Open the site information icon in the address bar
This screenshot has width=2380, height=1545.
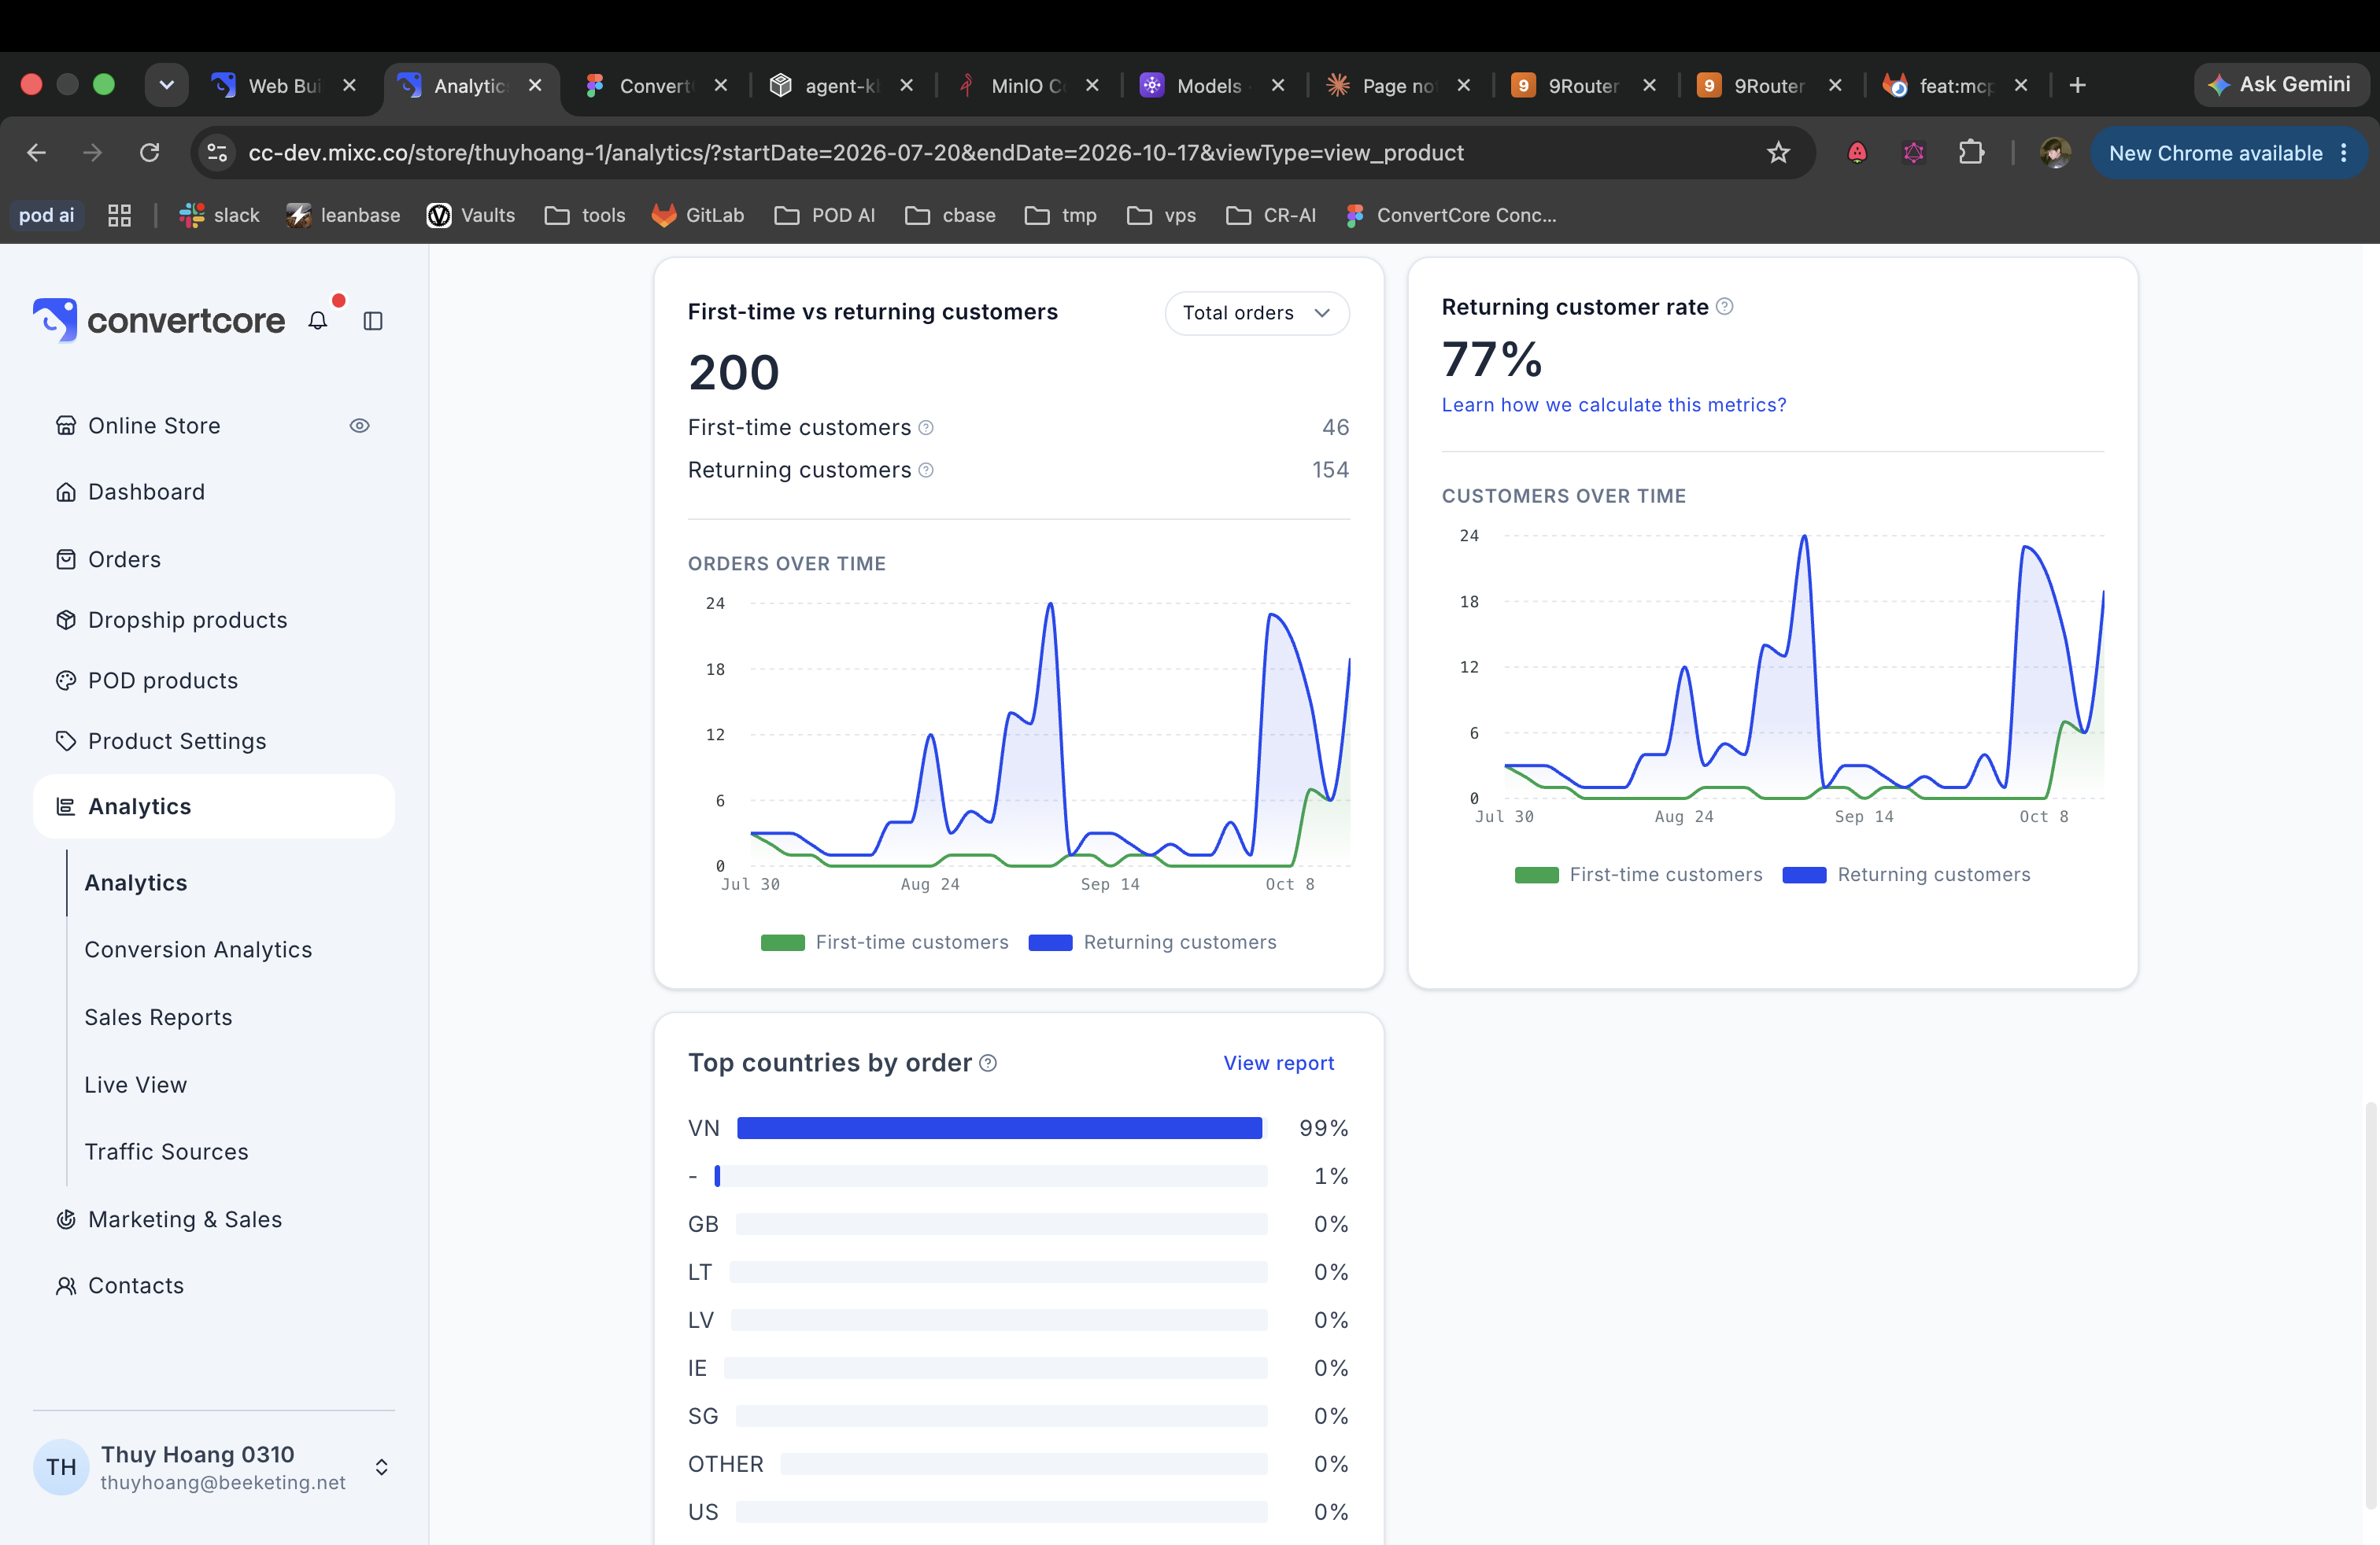point(217,153)
